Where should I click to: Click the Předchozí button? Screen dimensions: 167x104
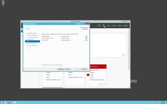(x=61, y=69)
